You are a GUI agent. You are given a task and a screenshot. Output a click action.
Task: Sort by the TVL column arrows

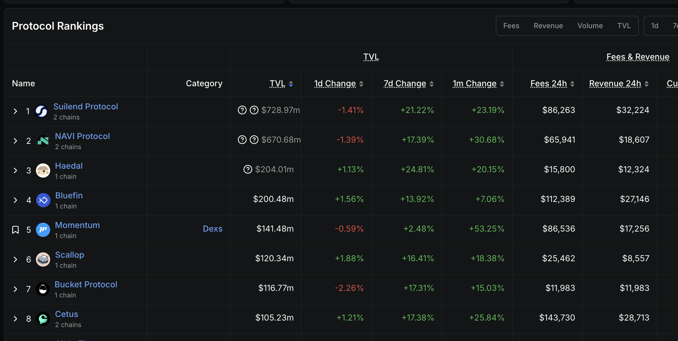pos(291,84)
